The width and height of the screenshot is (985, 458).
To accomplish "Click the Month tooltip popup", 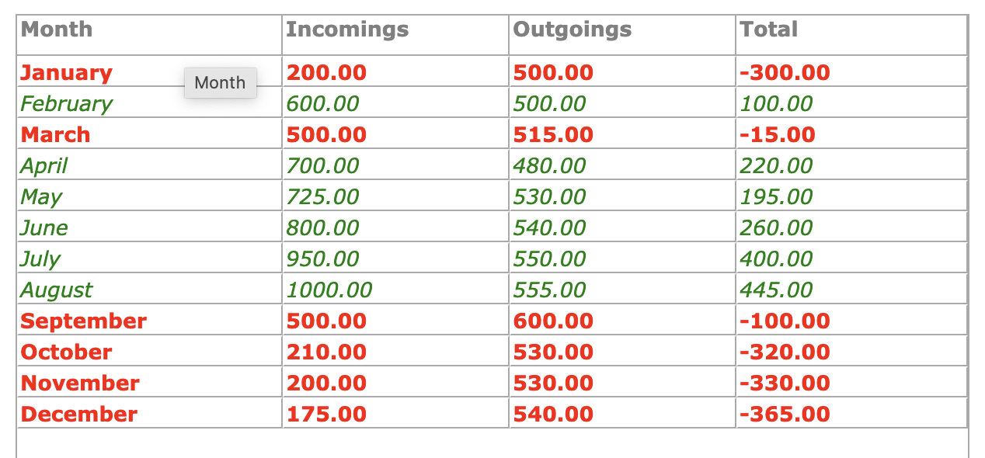I will [221, 83].
